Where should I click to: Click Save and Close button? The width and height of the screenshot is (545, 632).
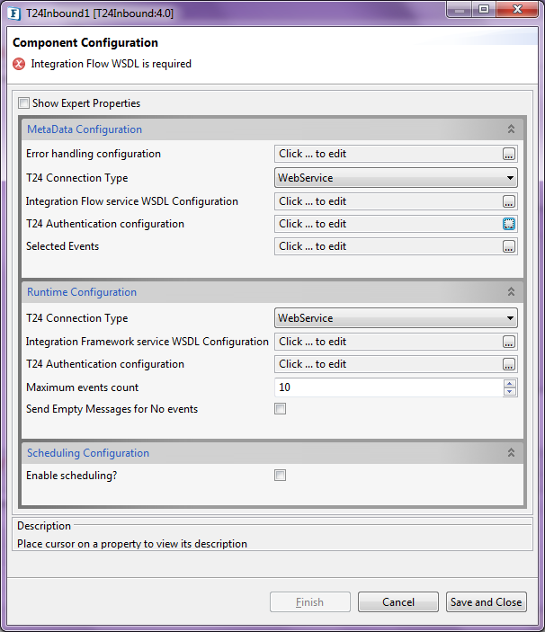tap(487, 601)
